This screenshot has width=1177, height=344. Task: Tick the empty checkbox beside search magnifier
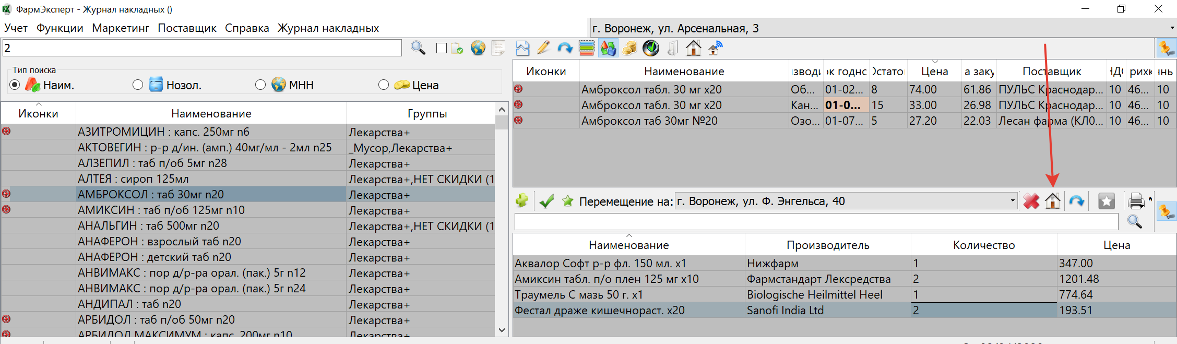(442, 48)
